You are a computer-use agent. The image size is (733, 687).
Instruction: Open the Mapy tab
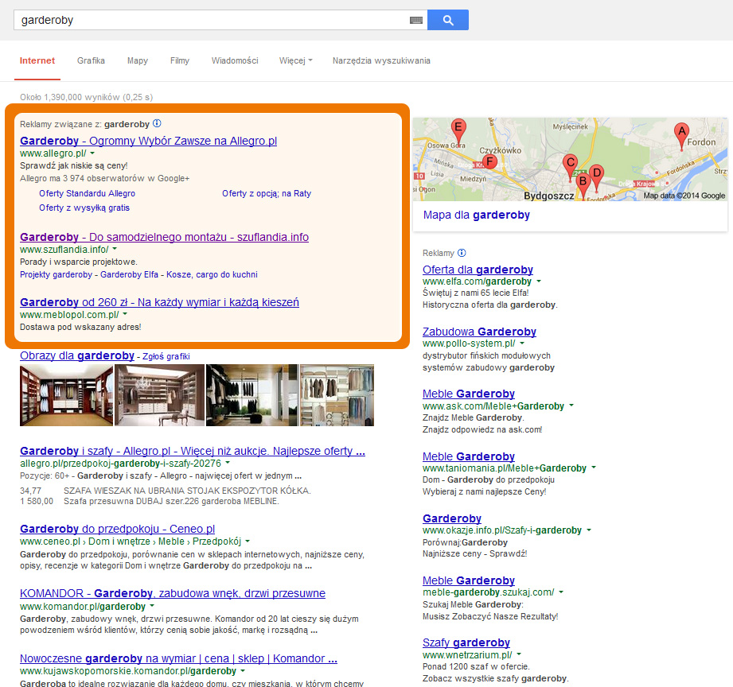(x=138, y=60)
